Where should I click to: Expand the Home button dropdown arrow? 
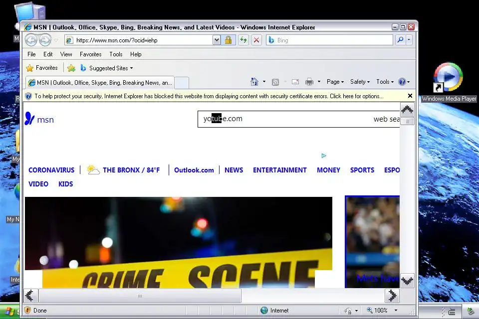(x=264, y=82)
